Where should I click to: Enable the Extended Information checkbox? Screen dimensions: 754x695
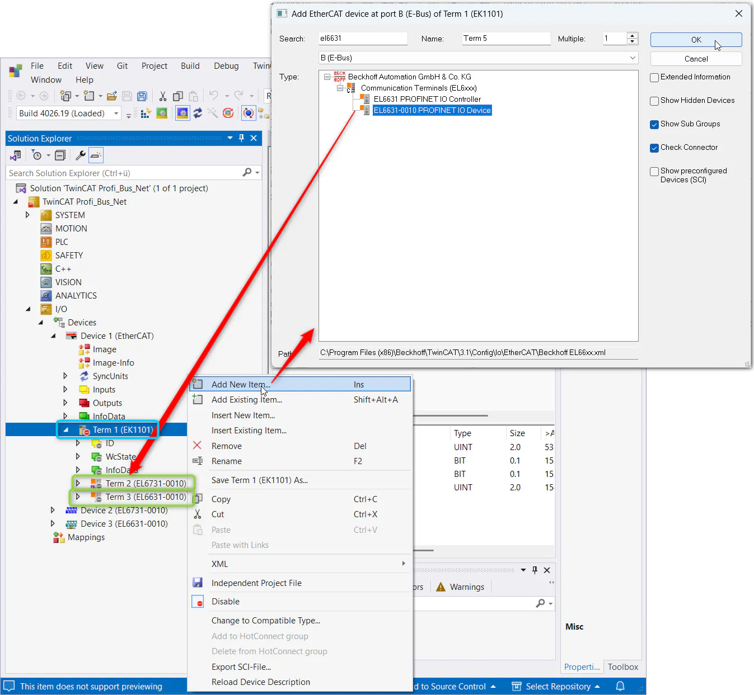(654, 78)
